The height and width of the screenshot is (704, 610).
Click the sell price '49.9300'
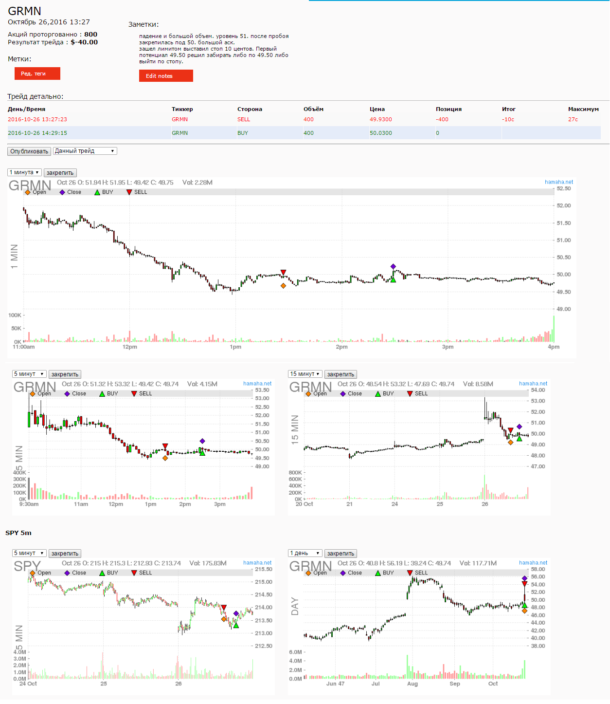[x=381, y=119]
